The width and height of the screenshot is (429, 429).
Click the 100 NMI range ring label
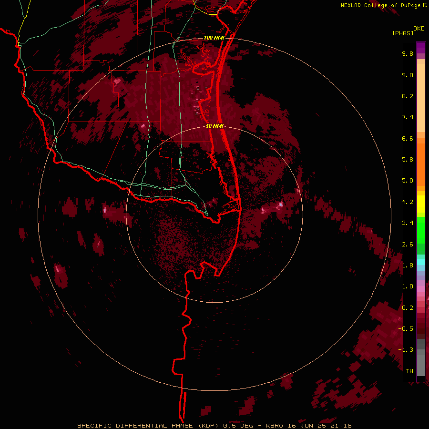coord(214,38)
